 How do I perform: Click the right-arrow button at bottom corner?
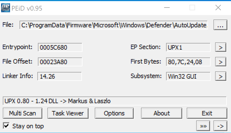[220, 126]
